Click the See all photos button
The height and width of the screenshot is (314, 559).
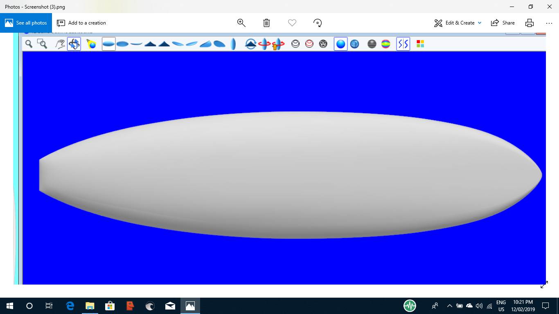26,23
